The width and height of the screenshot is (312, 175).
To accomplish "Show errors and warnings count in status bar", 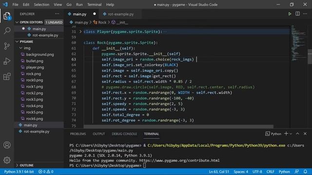I will 46,172.
